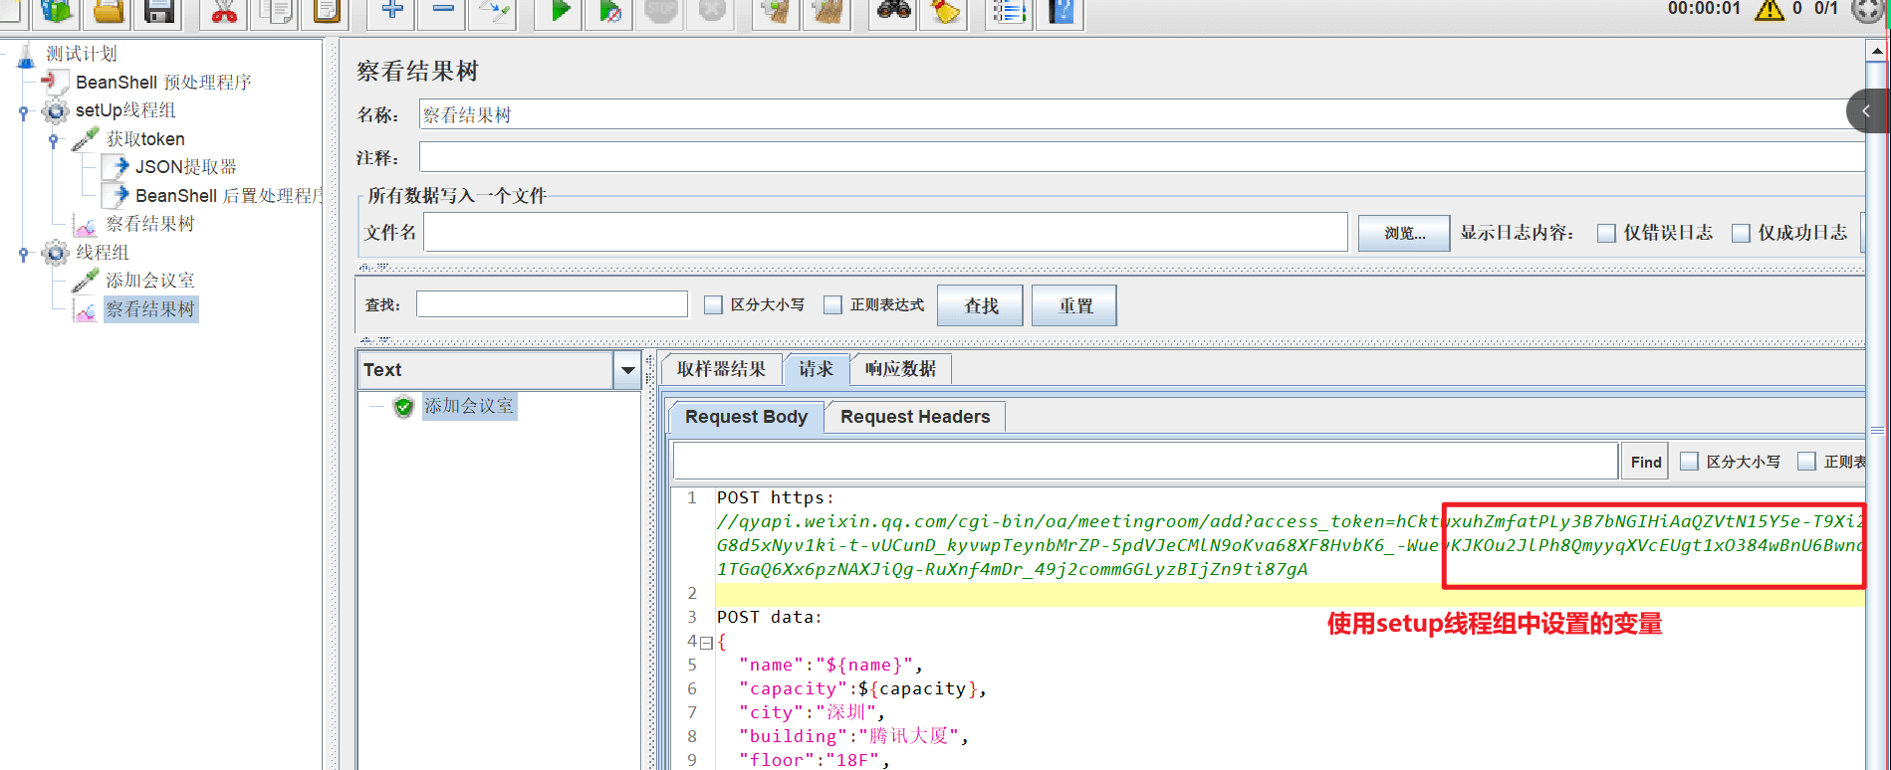Click the grey round icon after 0/1

click(1866, 10)
